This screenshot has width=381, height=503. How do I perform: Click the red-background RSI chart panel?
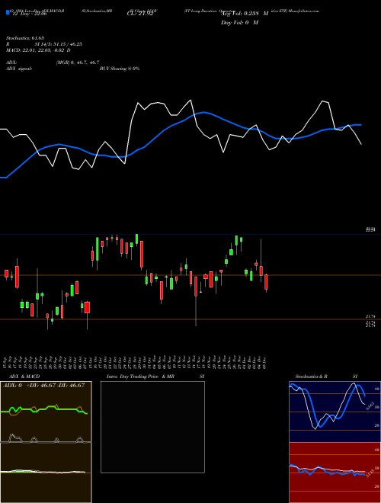[335, 473]
